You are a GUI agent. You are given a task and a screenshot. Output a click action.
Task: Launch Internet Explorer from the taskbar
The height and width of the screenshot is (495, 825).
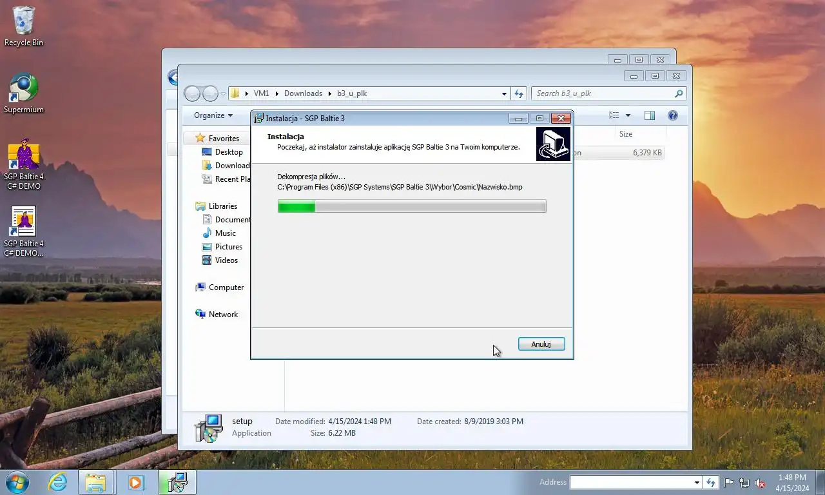tap(57, 482)
